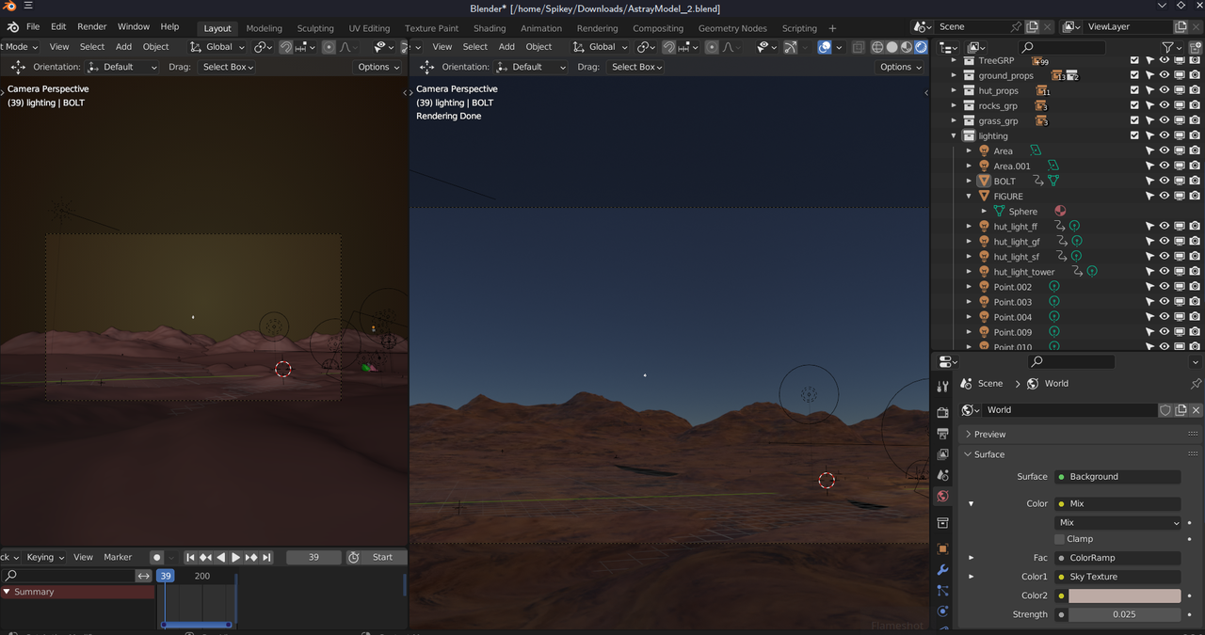Click the fake user shield for World

[1165, 410]
